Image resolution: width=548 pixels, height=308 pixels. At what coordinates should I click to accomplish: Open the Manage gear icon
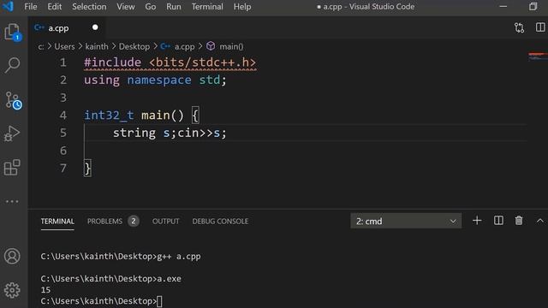pyautogui.click(x=12, y=290)
